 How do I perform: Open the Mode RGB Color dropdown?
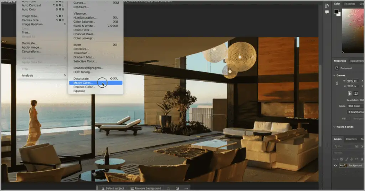pos(356,106)
